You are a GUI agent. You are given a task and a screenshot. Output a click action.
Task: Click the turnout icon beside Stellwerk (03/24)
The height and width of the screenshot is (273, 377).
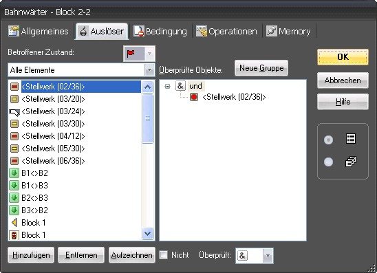click(14, 112)
